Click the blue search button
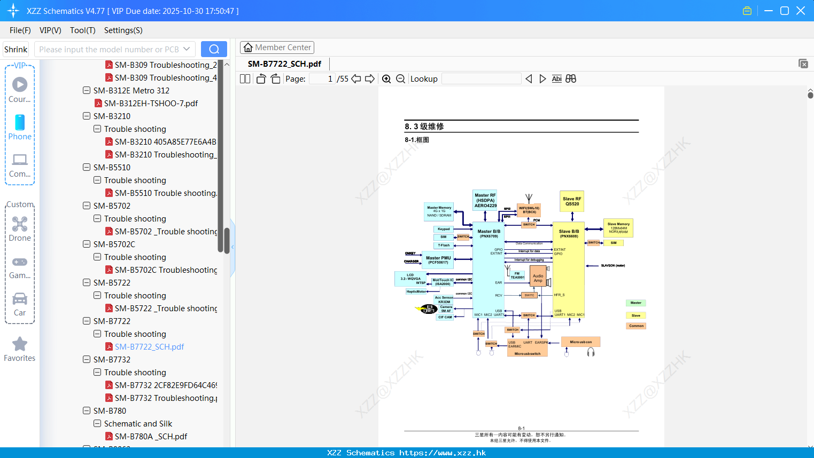 click(214, 49)
